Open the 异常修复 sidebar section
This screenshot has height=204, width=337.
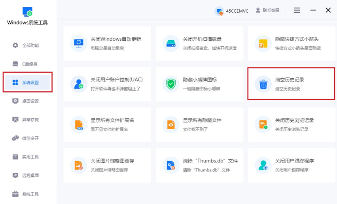point(28,120)
